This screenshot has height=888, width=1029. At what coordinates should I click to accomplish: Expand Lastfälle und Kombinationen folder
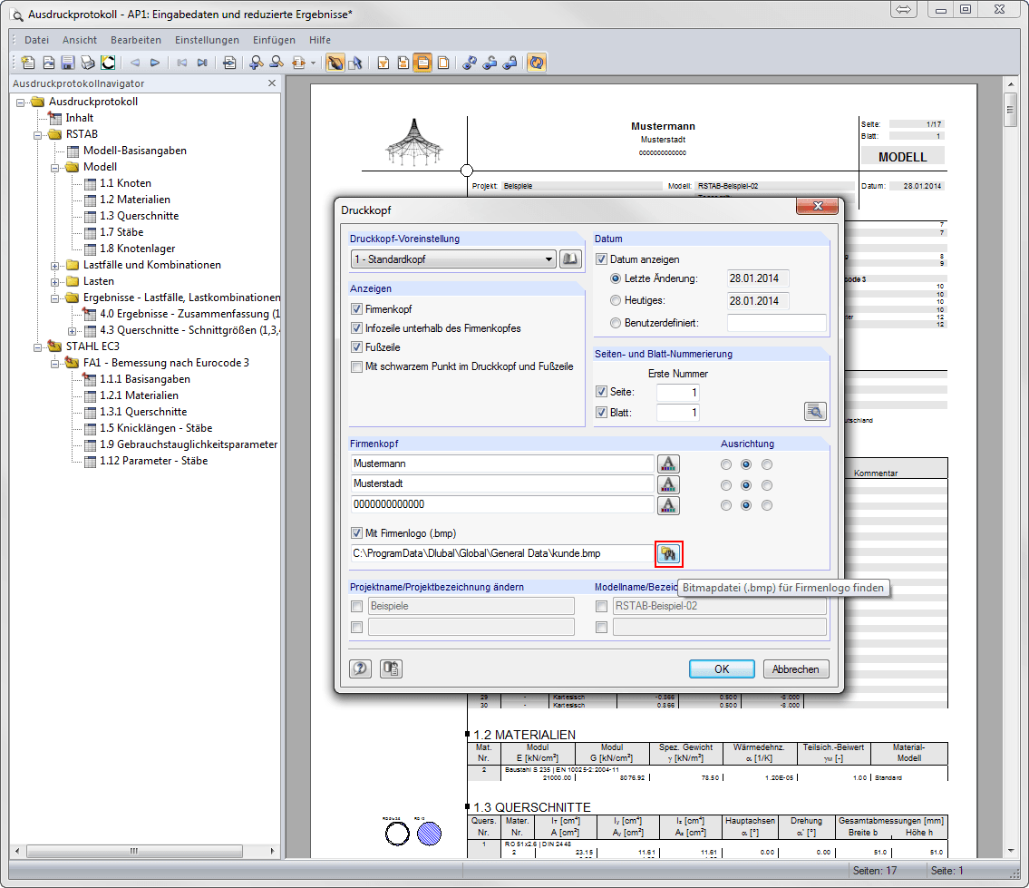pos(55,266)
